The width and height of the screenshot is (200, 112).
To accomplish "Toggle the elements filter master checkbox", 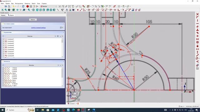I will [x=3, y=65].
